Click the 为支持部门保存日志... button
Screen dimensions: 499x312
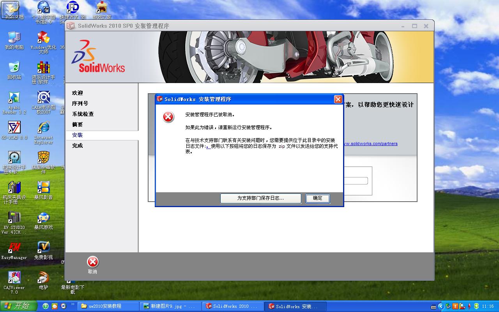coord(260,198)
